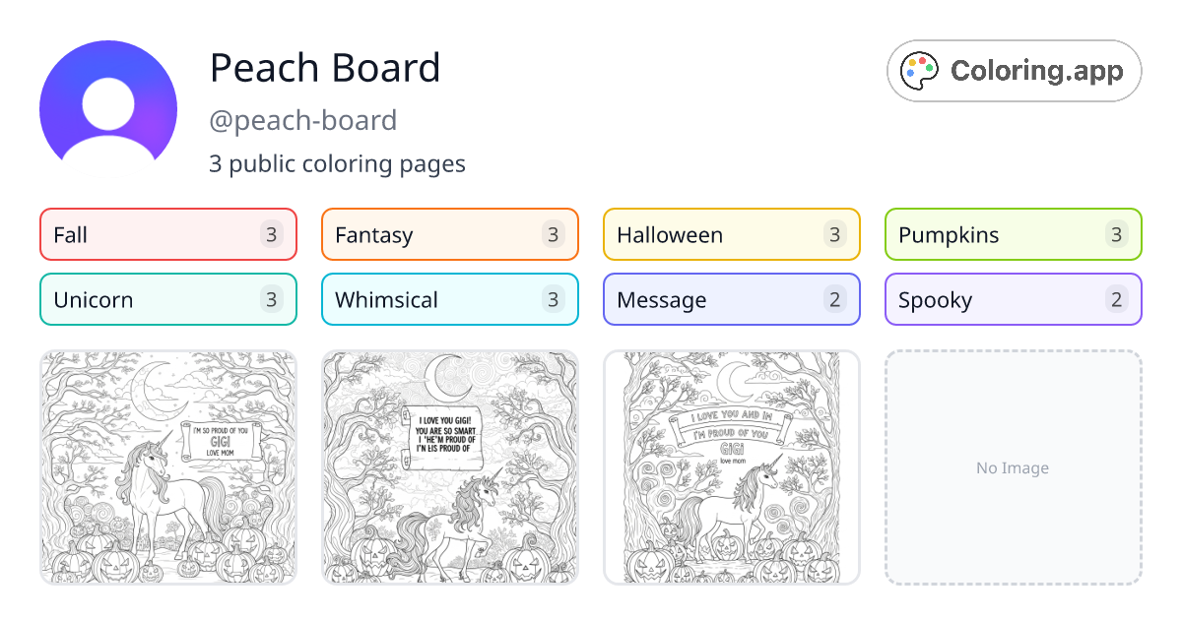Click the count badge on Unicorn tag
1182x620 pixels.
(272, 299)
